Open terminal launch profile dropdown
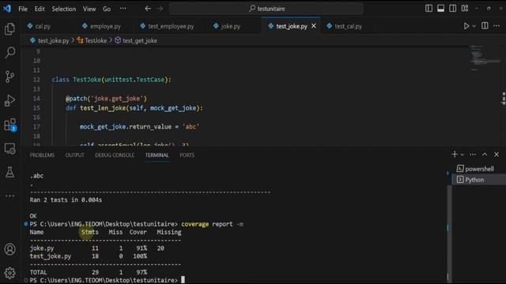The image size is (506, 284). point(462,155)
